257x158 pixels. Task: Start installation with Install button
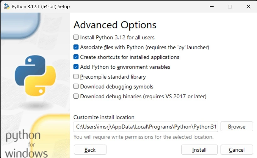[x=199, y=150]
